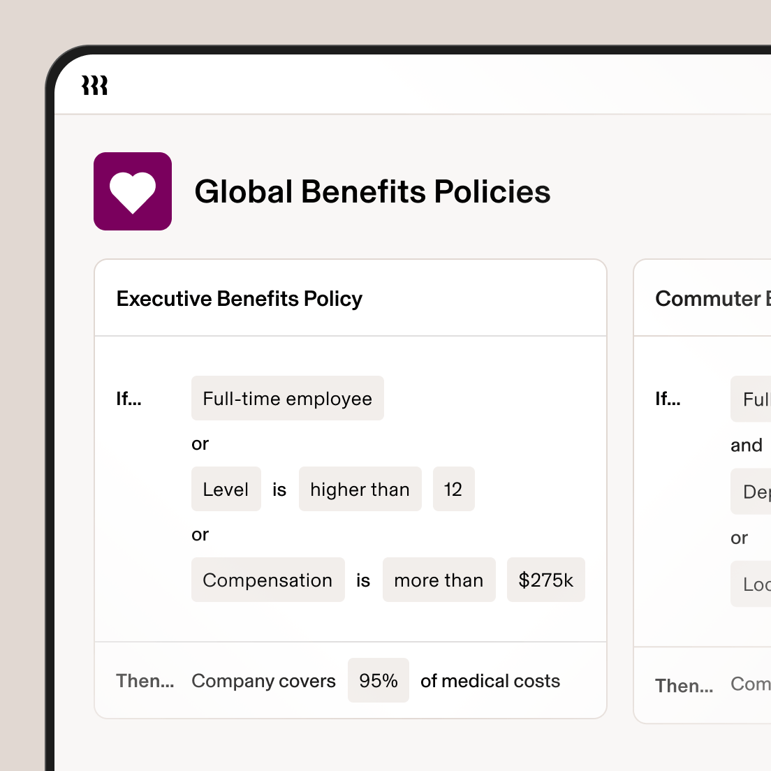This screenshot has height=771, width=771.
Task: Select the Executive Benefits Policy card title
Action: (239, 298)
